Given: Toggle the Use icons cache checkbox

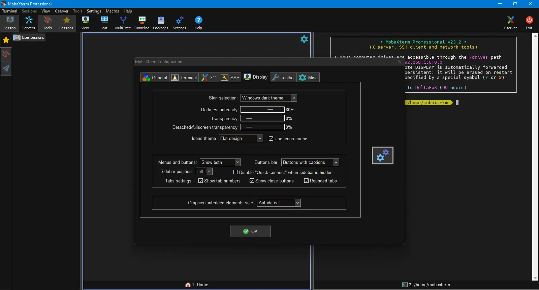Looking at the screenshot, I should pos(271,139).
